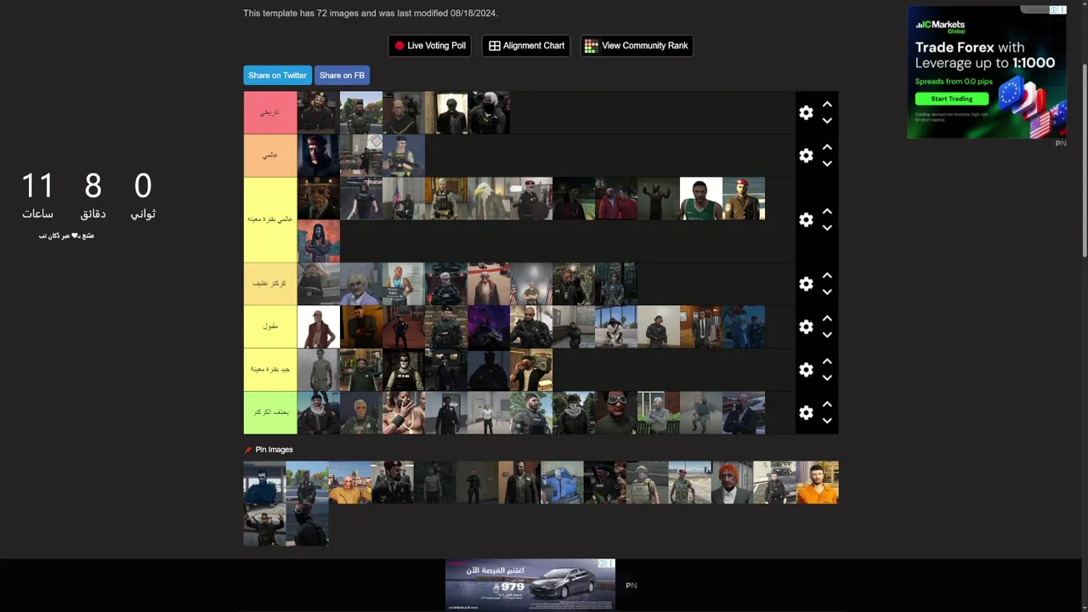1088x612 pixels.
Task: Move the جيد بفترة معينة tier up
Action: tap(827, 362)
